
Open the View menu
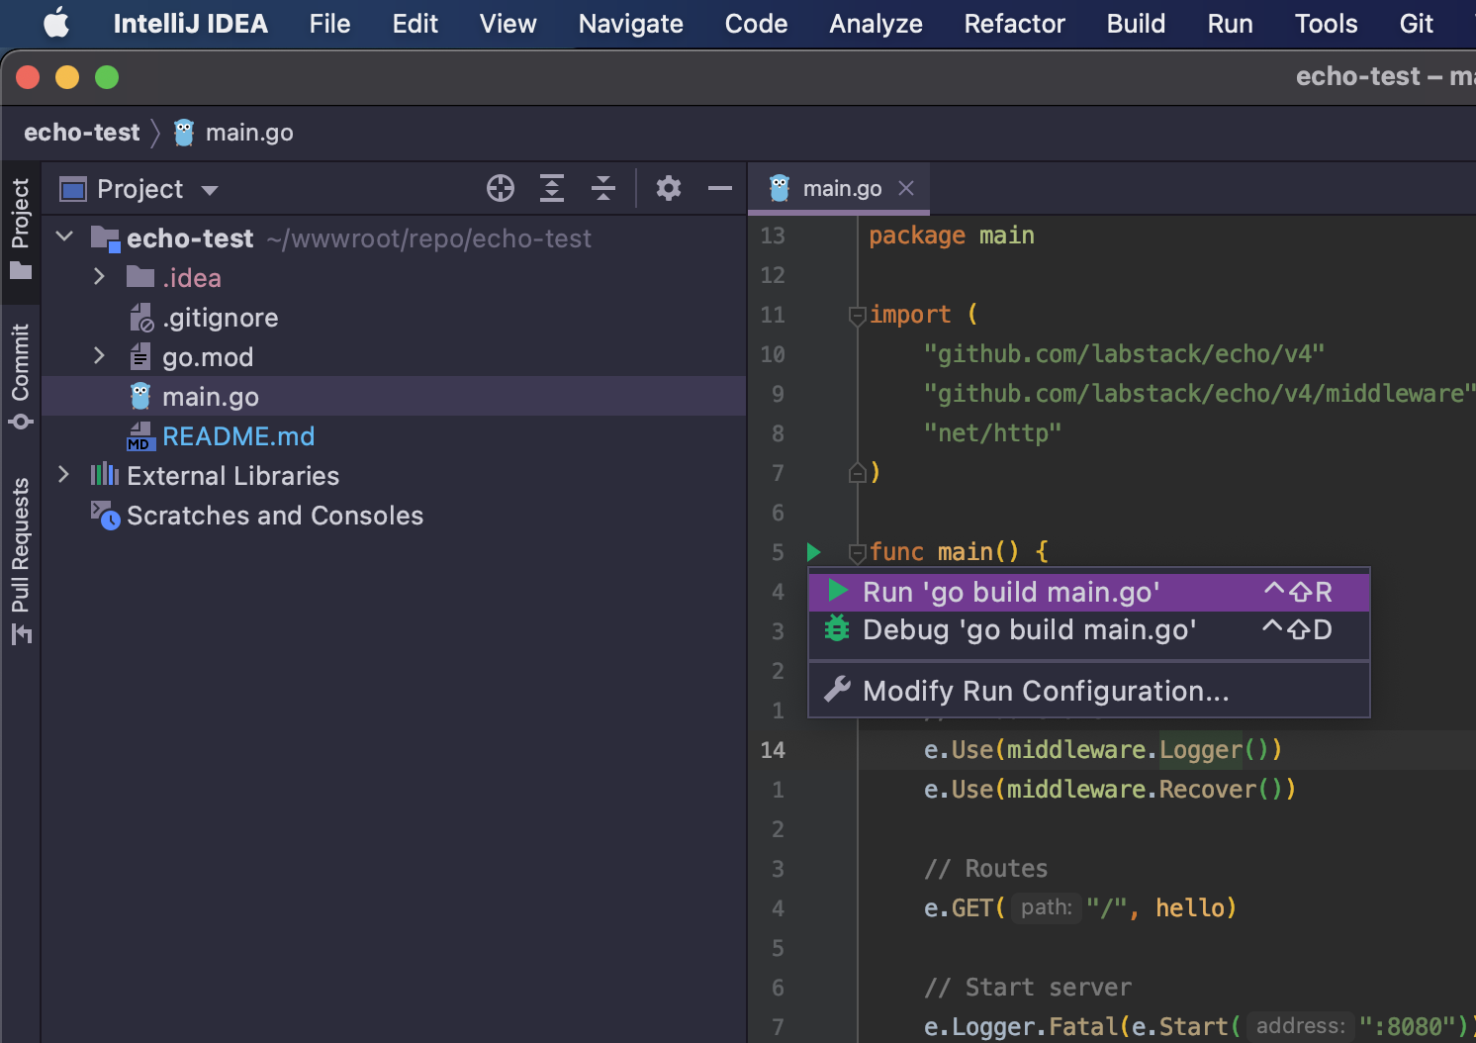pos(508,24)
